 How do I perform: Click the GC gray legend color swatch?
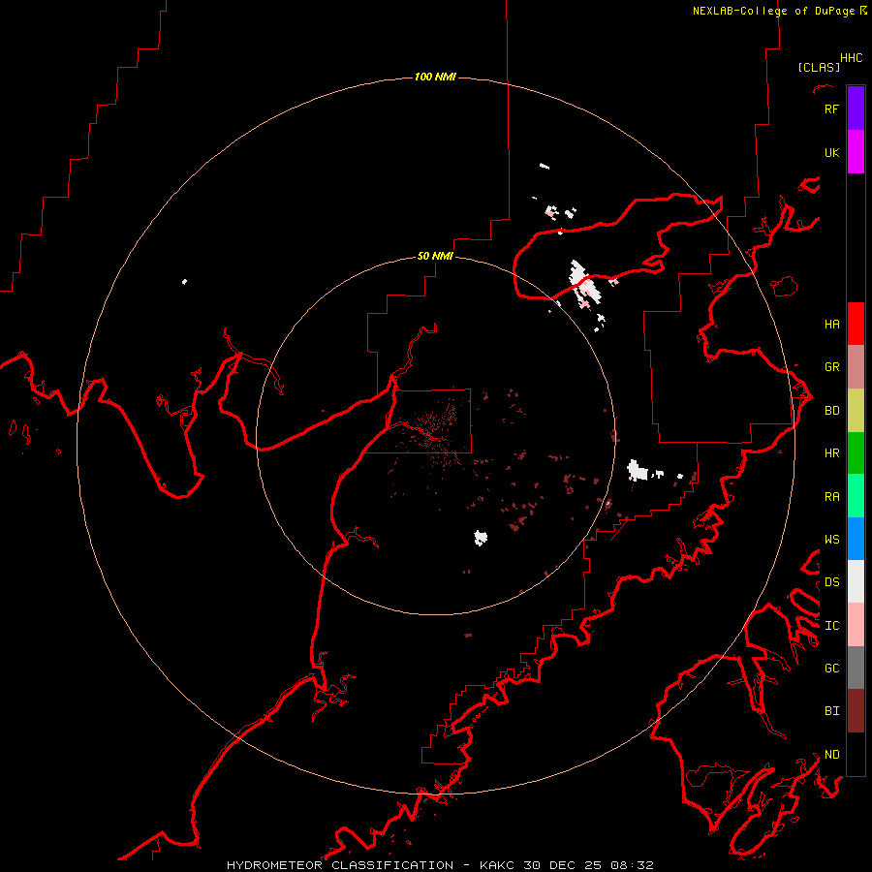(856, 668)
